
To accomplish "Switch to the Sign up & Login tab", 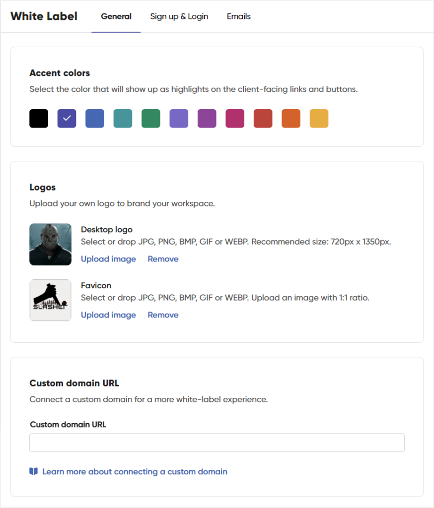I will 179,16.
